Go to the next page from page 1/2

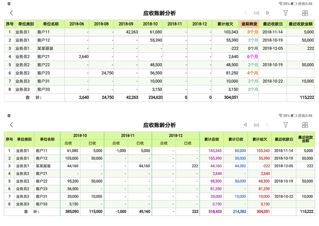click(268, 13)
